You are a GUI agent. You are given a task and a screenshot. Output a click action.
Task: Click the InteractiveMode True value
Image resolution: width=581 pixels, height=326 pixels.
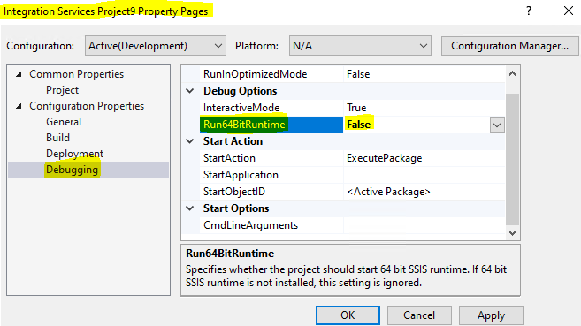(356, 108)
